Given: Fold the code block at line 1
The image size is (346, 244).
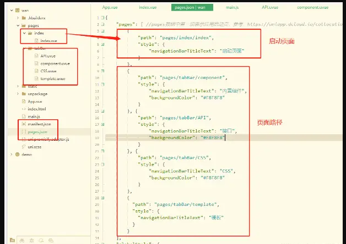Looking at the screenshot, I should (x=103, y=18).
